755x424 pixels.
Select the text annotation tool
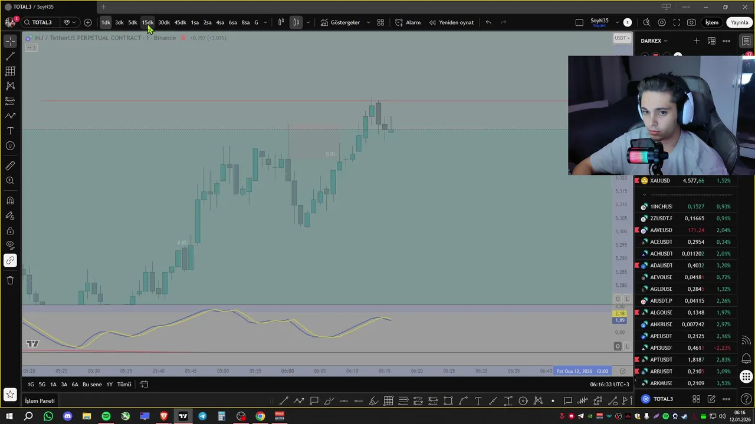pos(10,131)
